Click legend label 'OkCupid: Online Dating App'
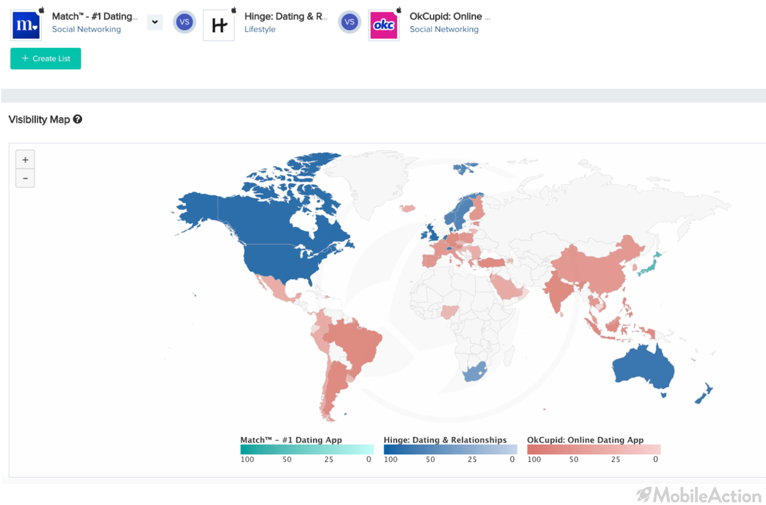This screenshot has height=505, width=766. pos(585,439)
